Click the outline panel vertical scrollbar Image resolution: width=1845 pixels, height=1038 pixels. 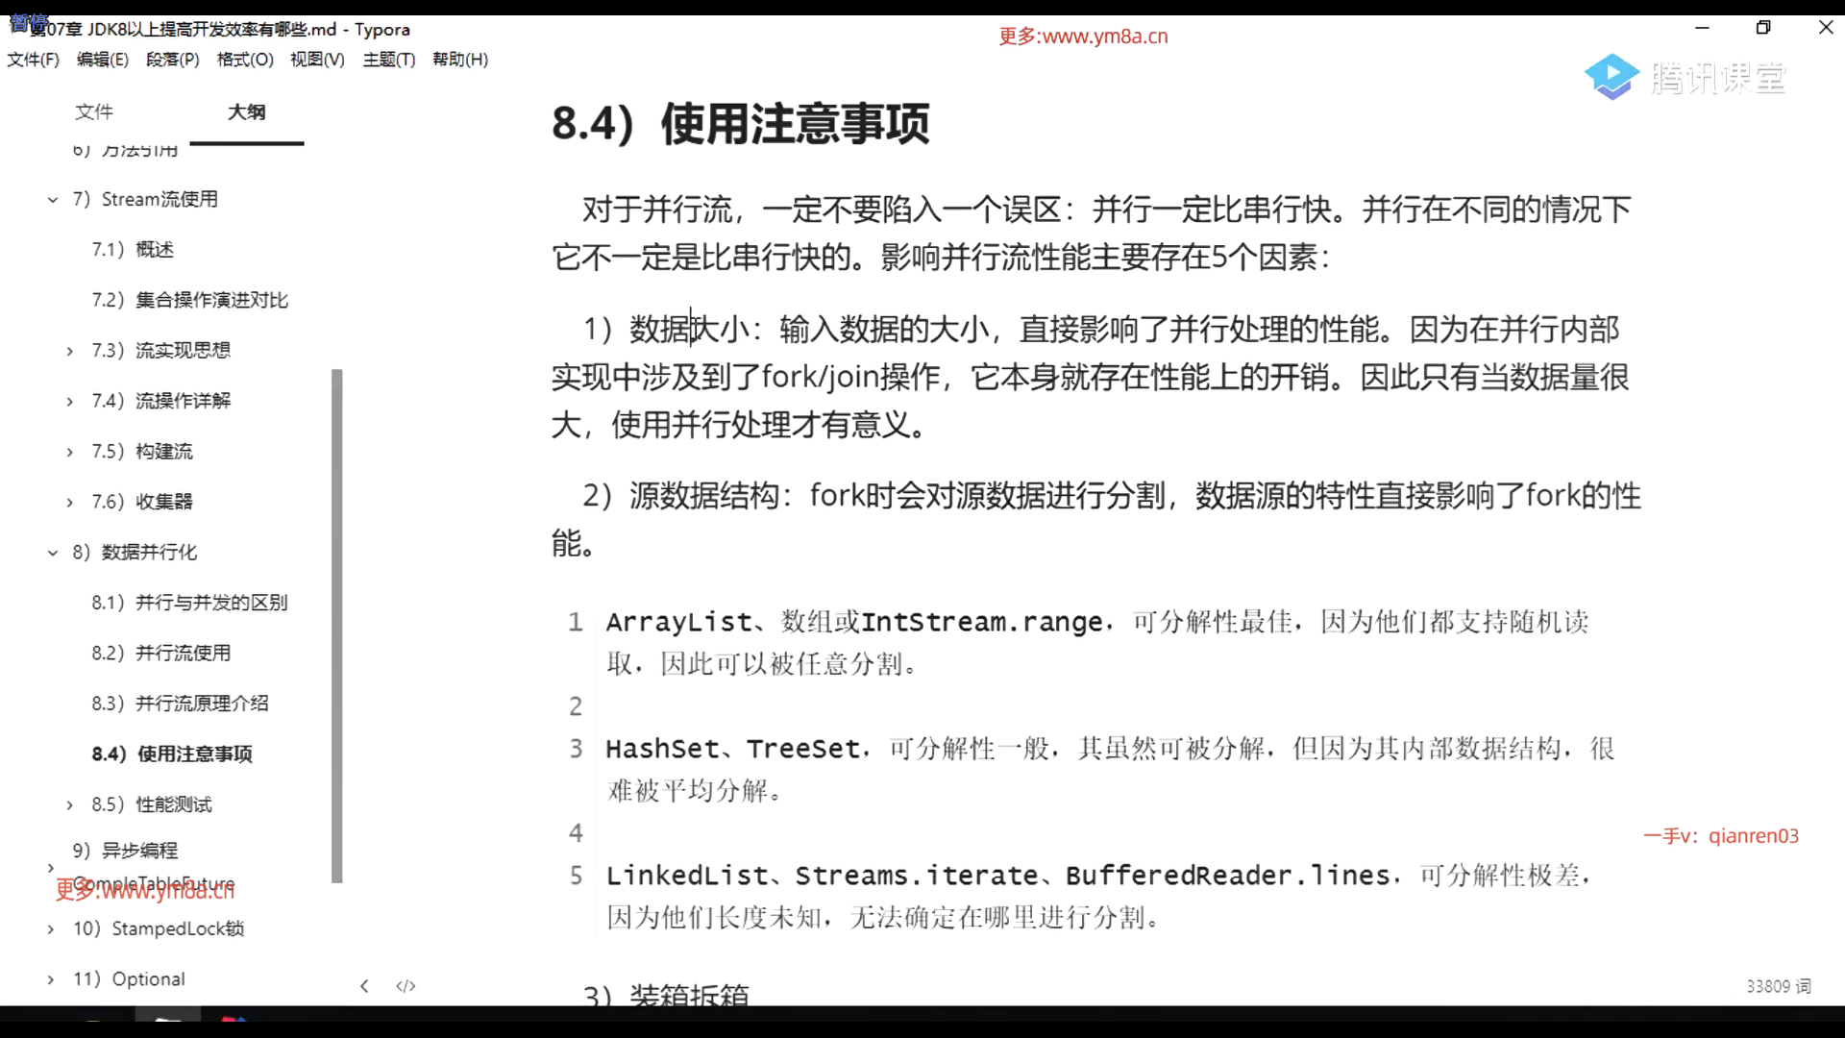pyautogui.click(x=337, y=625)
